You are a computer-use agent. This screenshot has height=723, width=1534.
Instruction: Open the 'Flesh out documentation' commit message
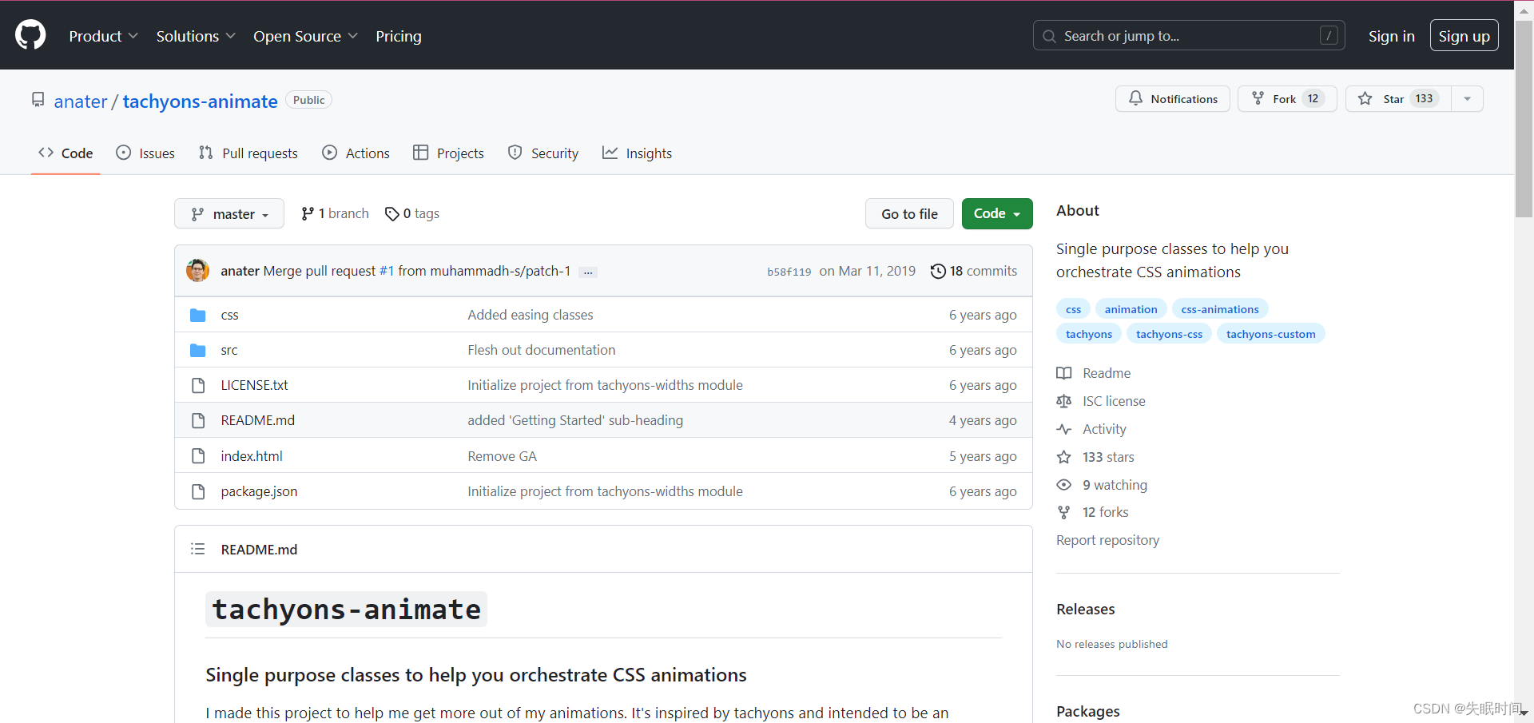(542, 350)
